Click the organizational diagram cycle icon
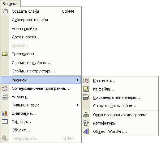 5,88
